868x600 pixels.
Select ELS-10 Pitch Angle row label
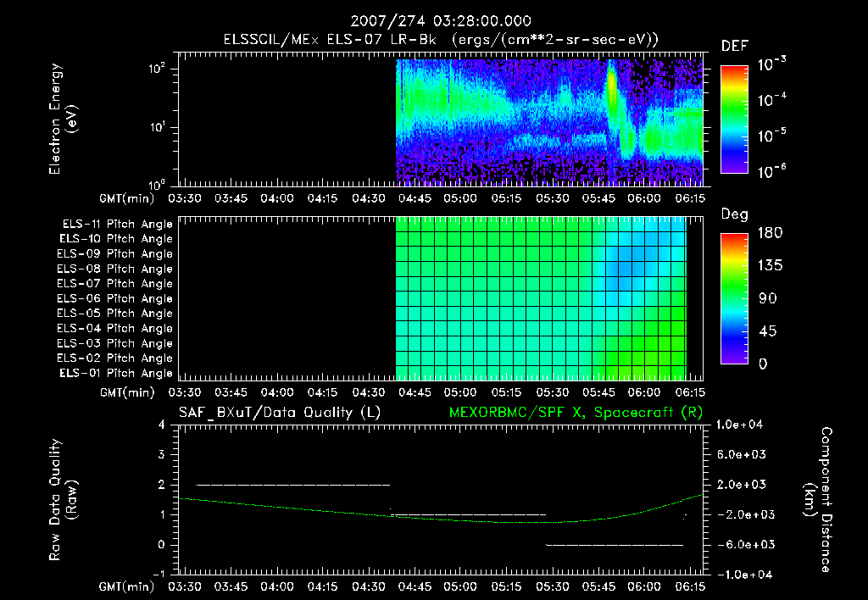116,239
